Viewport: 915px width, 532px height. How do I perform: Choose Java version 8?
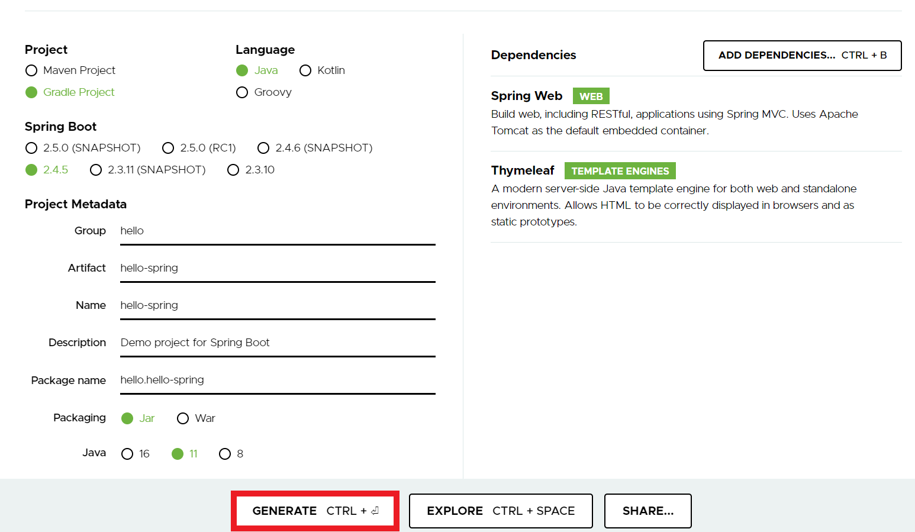click(231, 454)
